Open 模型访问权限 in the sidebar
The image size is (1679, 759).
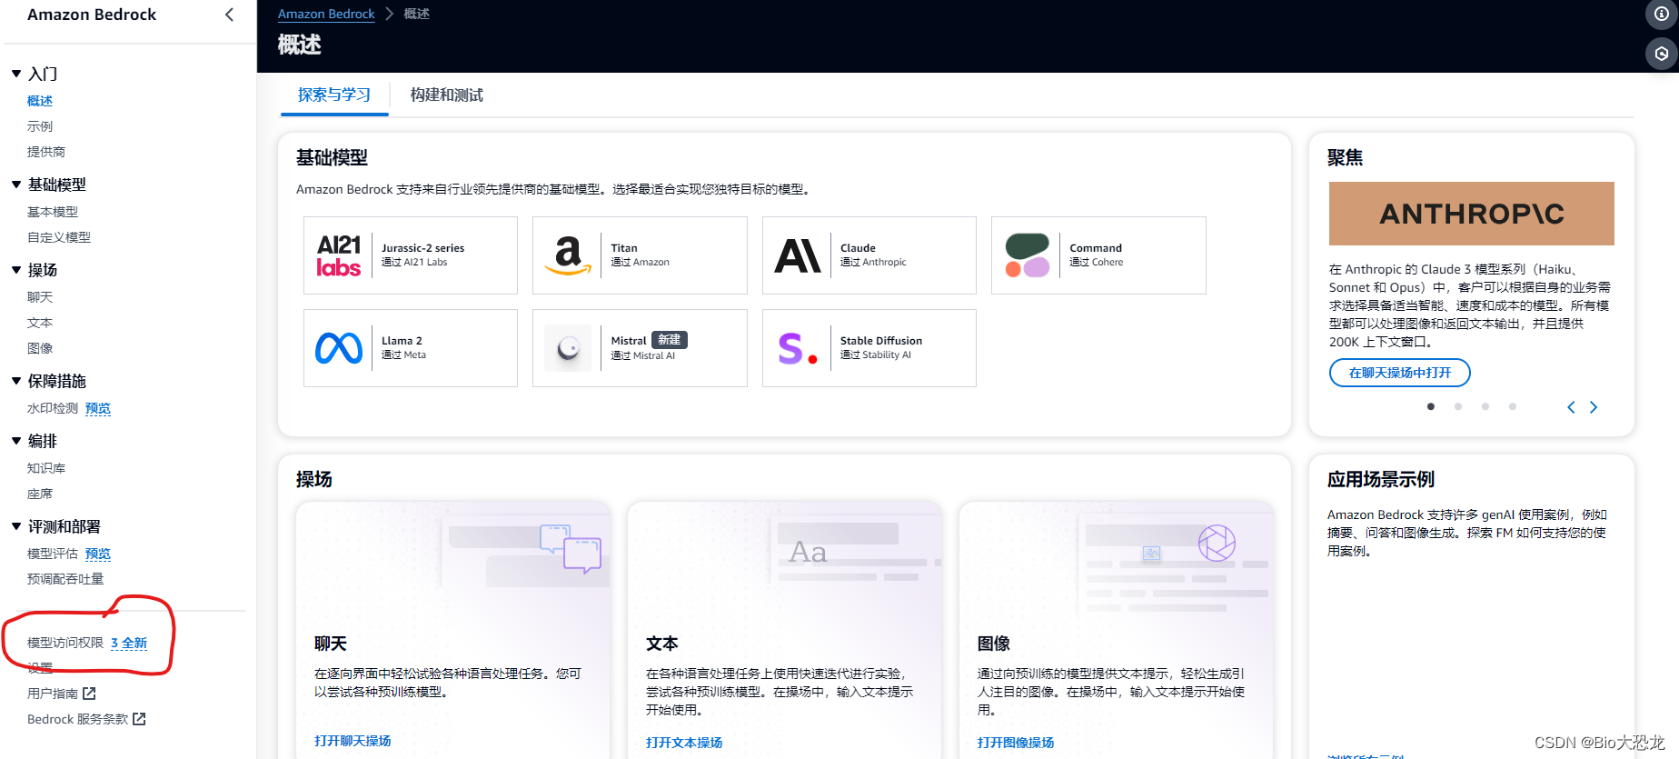65,643
